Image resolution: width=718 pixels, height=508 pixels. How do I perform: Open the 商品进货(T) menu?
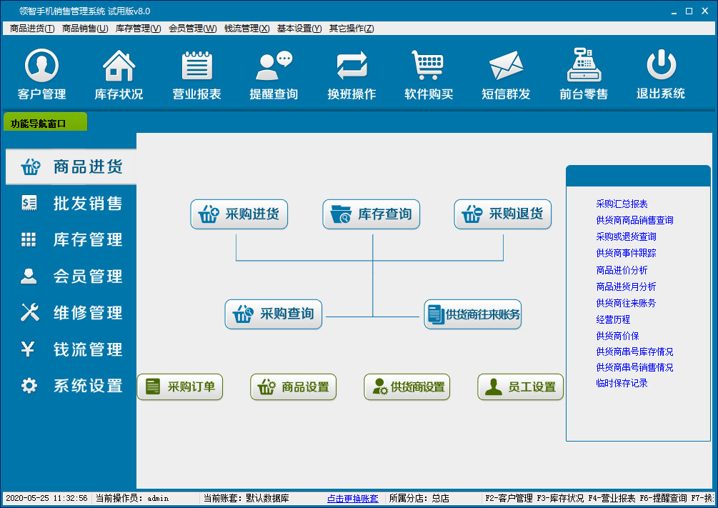click(32, 29)
